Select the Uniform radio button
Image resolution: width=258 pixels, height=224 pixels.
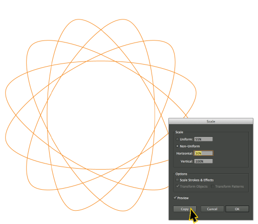pos(177,139)
